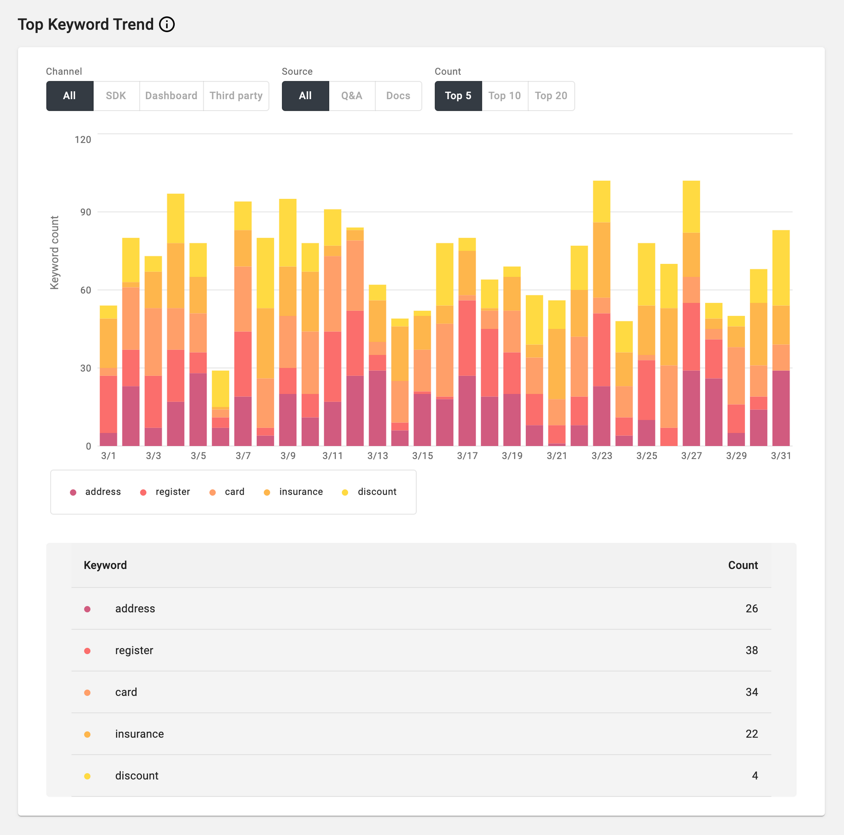This screenshot has width=844, height=835.
Task: Click the Count column header
Action: (x=742, y=565)
